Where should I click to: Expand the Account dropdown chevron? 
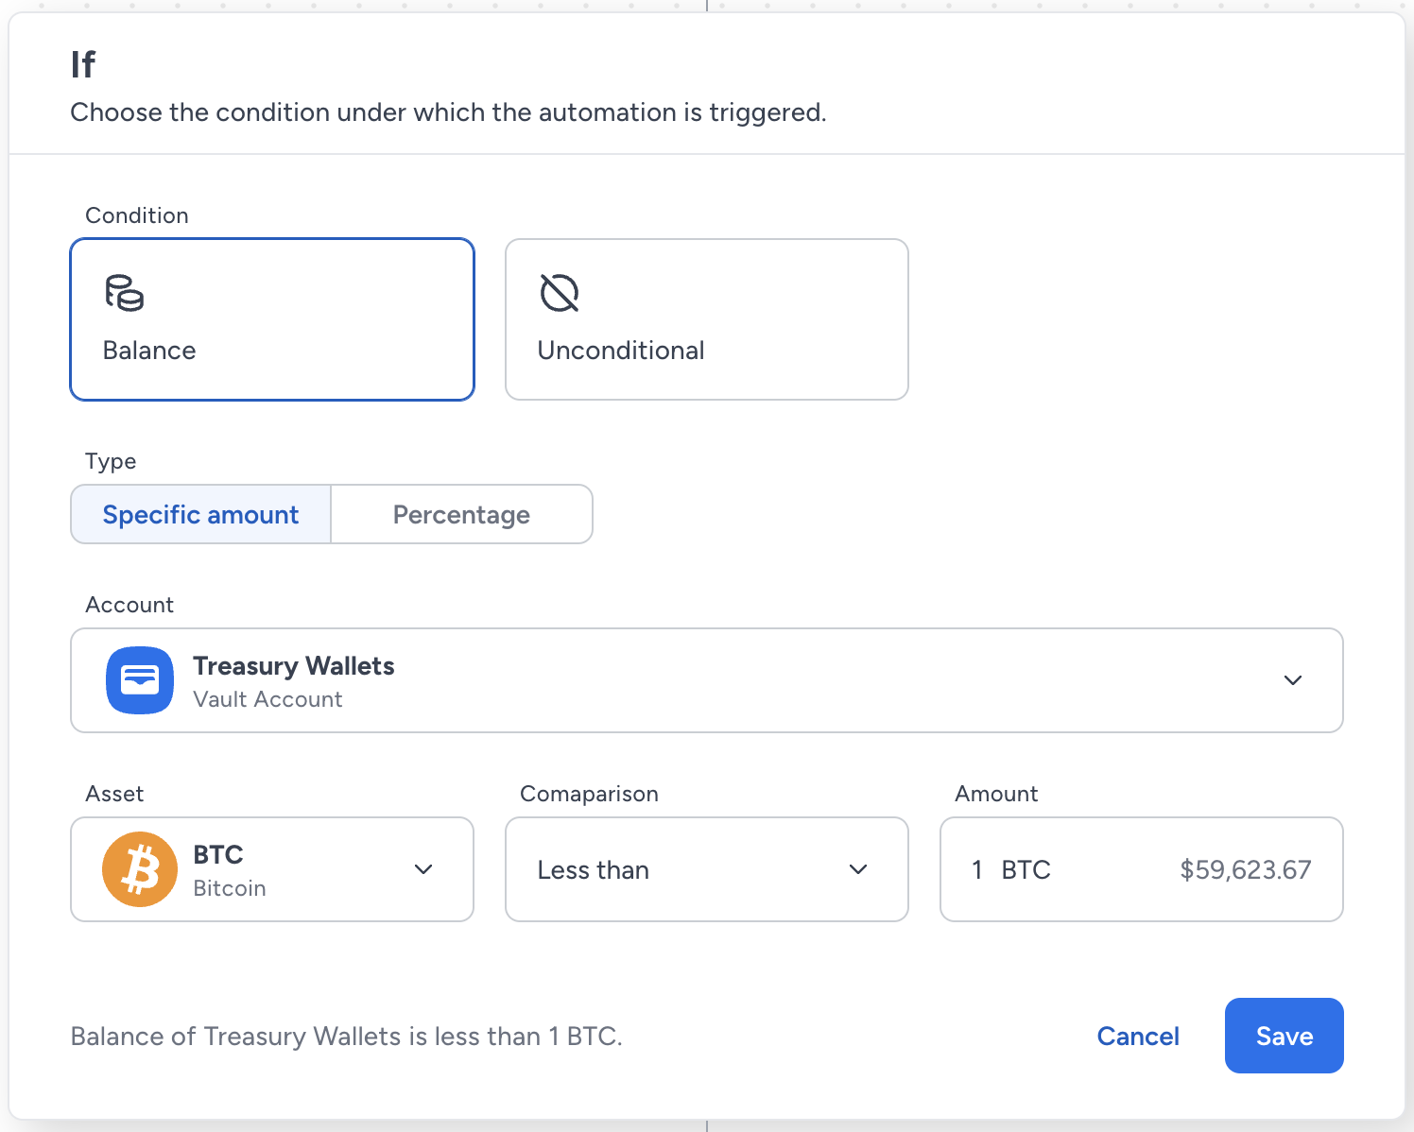1293,680
